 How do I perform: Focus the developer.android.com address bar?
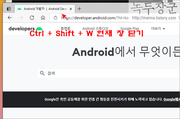coord(95,18)
